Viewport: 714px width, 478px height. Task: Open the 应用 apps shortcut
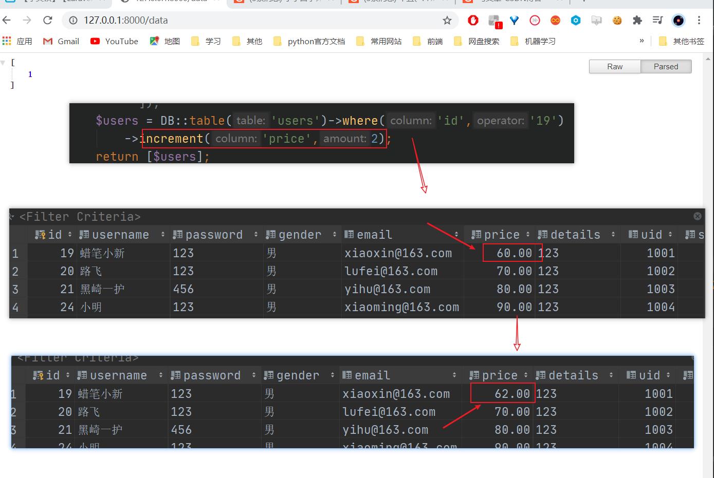click(17, 41)
